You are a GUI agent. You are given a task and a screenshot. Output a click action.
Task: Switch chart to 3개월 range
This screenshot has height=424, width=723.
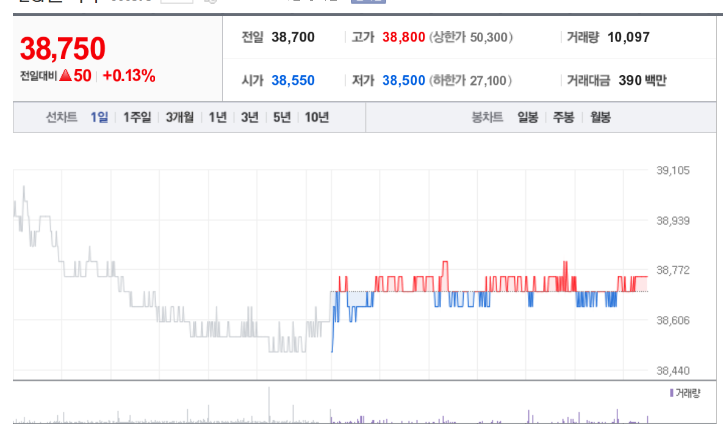tap(180, 118)
